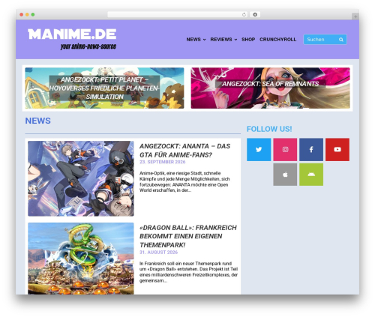Viewport: 375px width, 317px height.
Task: Minimize the browser with yellow button
Action: coord(27,14)
